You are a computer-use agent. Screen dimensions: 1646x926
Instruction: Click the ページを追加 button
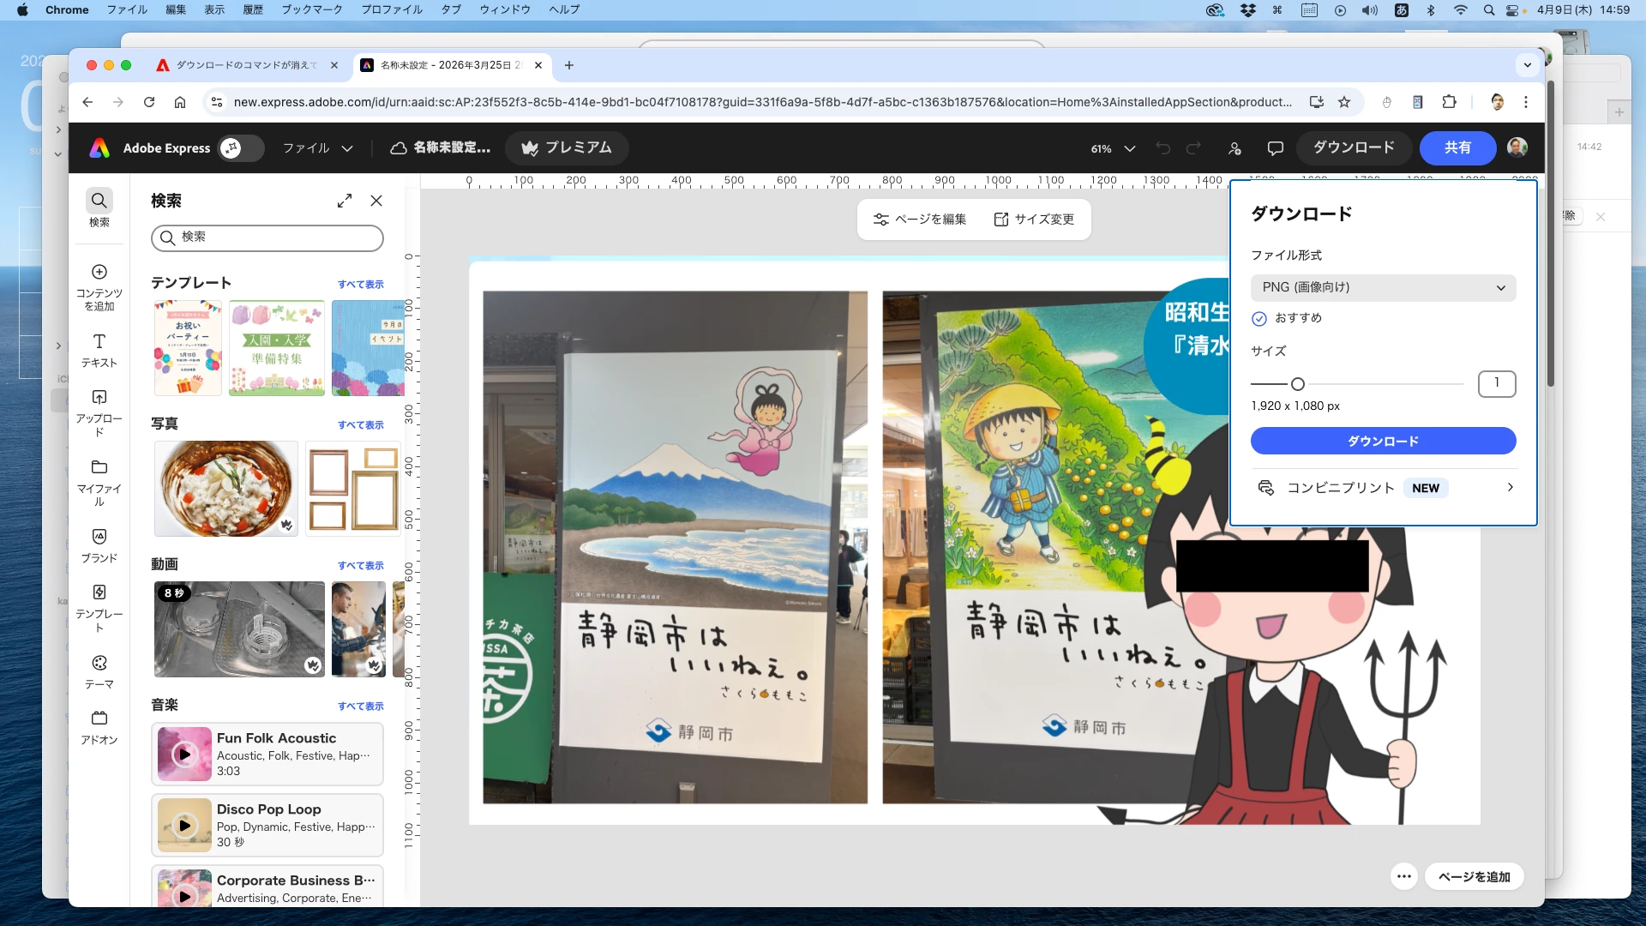(1474, 876)
